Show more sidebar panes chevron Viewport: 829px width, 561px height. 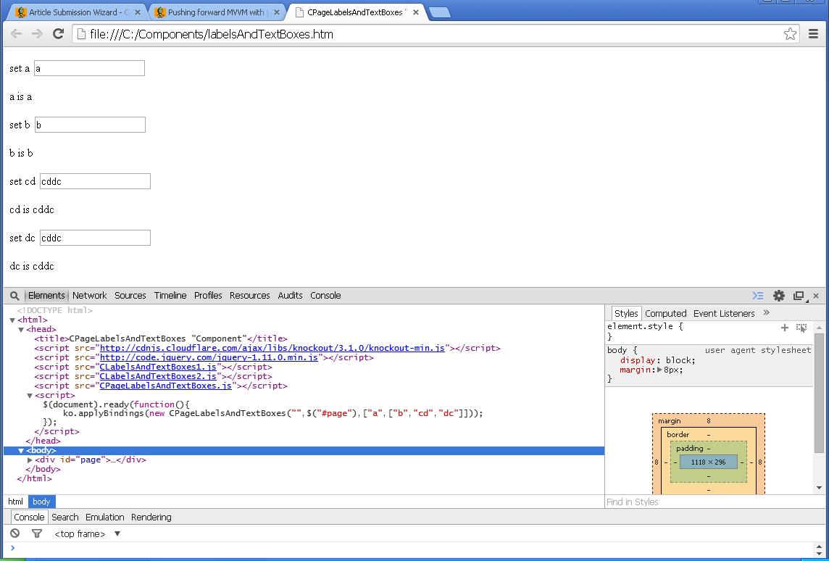(x=767, y=313)
